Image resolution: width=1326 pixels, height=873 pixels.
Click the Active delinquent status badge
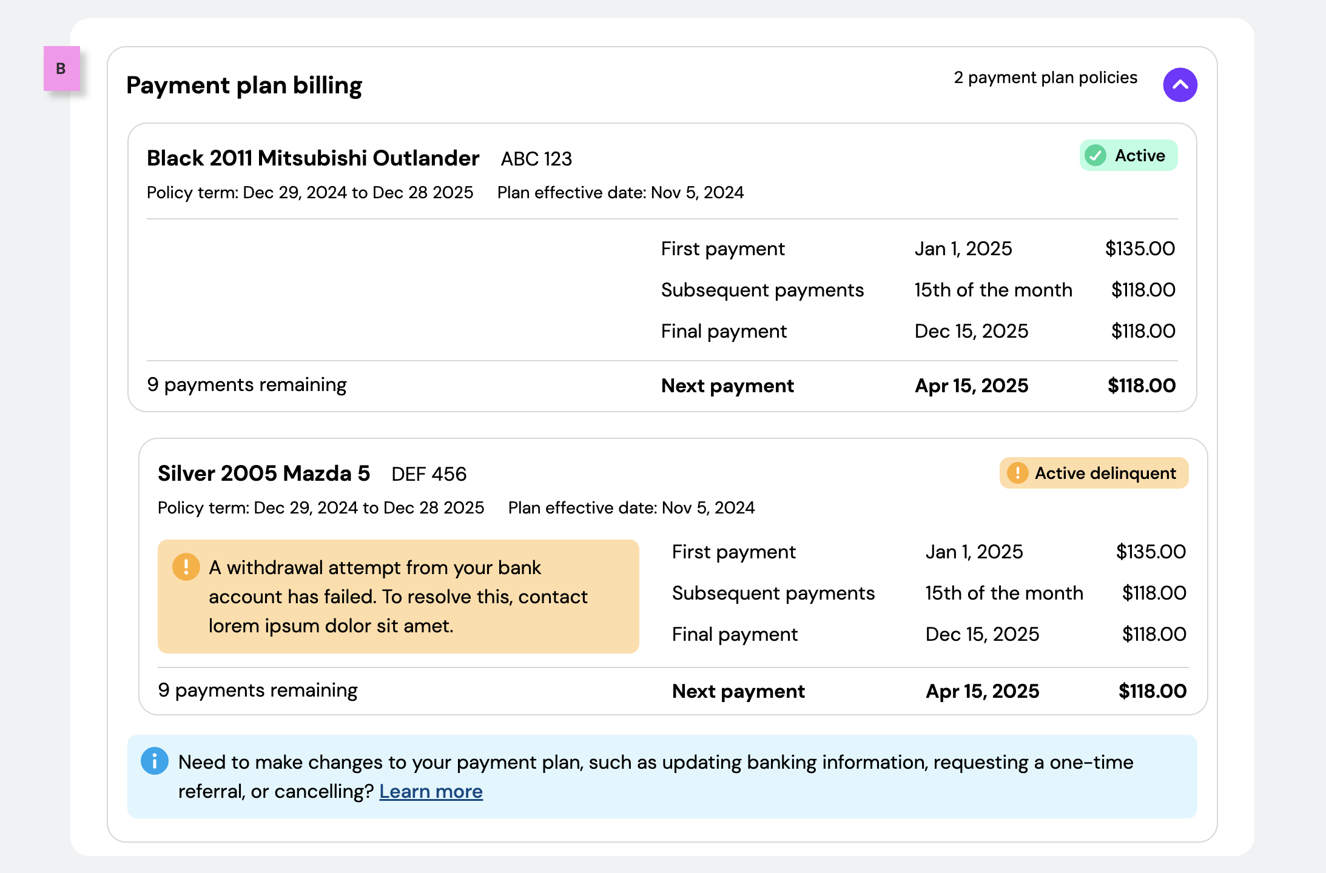(1094, 473)
